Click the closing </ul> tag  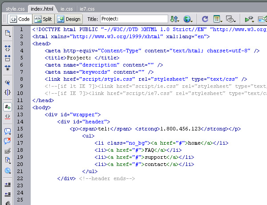click(x=90, y=172)
